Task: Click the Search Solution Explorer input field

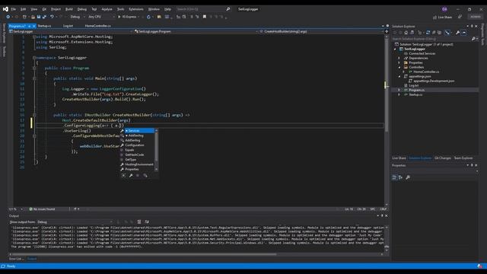Action: point(431,39)
